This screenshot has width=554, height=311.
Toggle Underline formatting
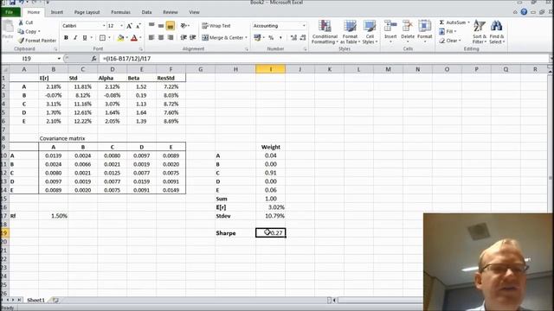pyautogui.click(x=85, y=38)
